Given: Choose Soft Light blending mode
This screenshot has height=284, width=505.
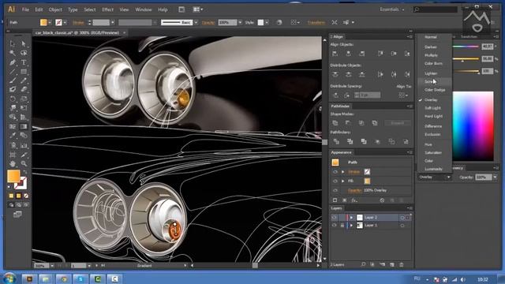Looking at the screenshot, I should pyautogui.click(x=432, y=108).
